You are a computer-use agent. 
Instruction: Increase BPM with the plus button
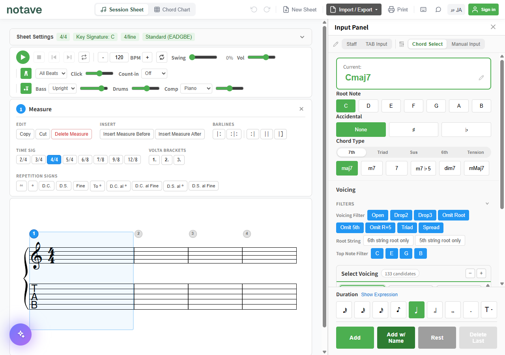click(x=147, y=57)
